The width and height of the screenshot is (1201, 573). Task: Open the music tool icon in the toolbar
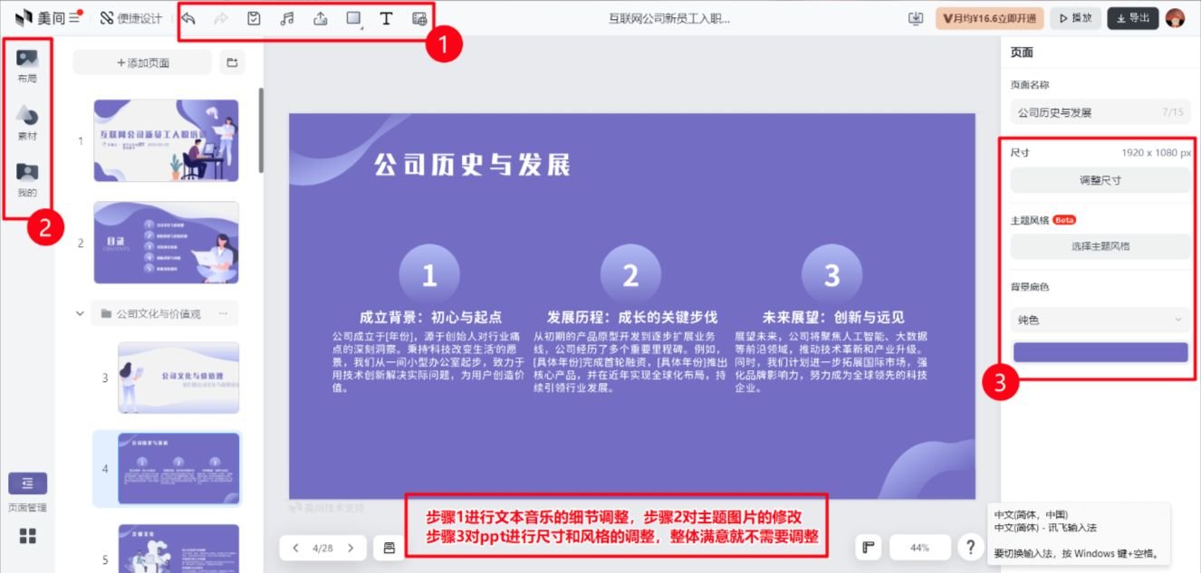click(x=287, y=17)
